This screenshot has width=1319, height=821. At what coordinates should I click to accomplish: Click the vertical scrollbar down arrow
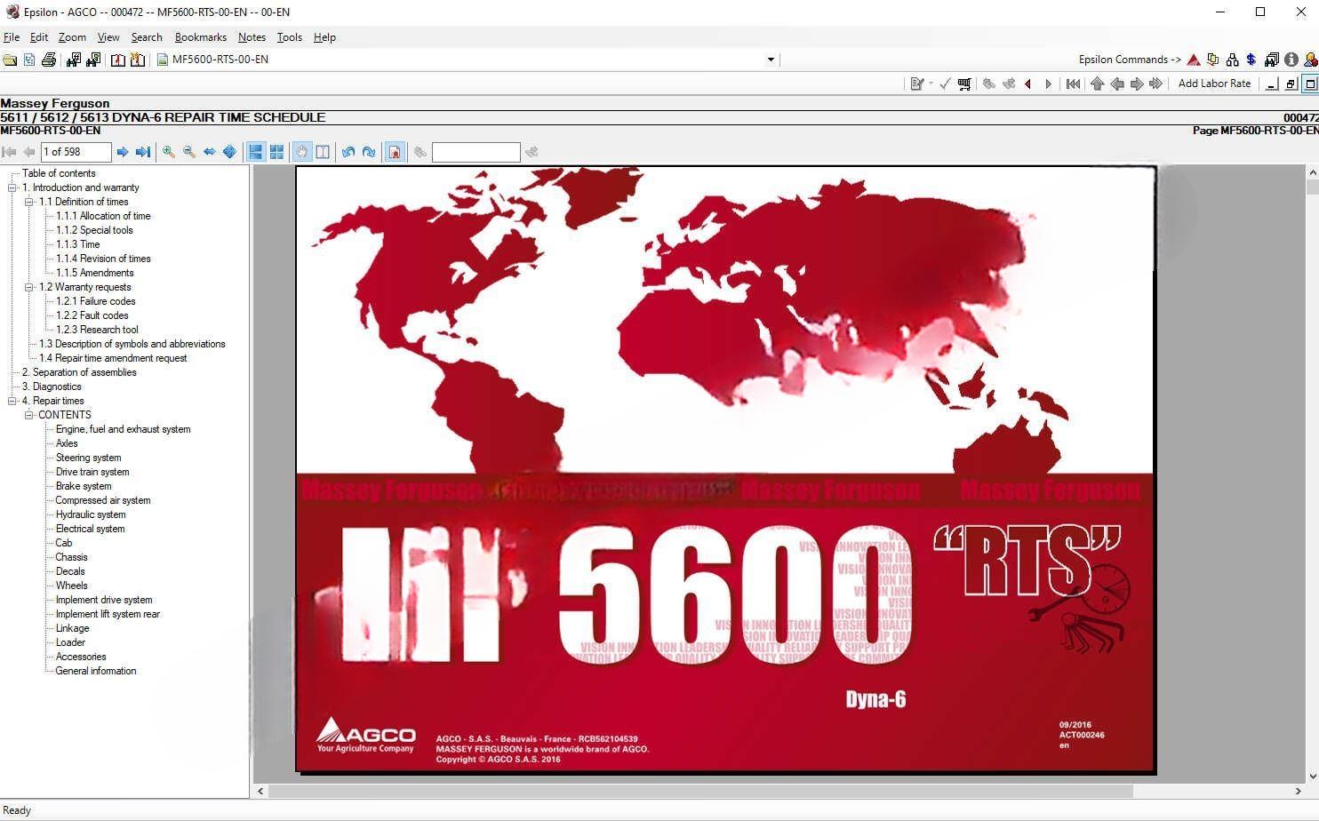pos(1312,777)
